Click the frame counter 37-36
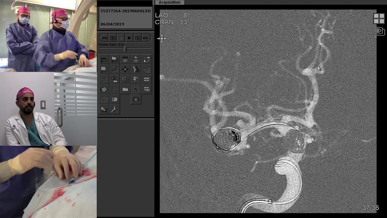Viewport: 387px width, 218px height. [x=370, y=208]
